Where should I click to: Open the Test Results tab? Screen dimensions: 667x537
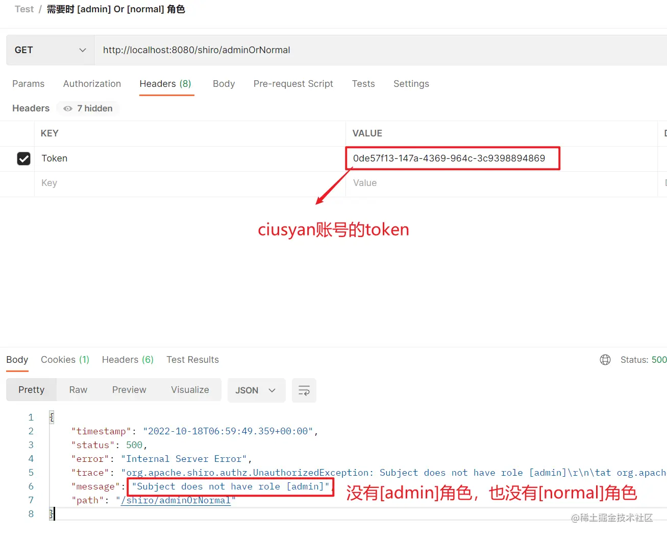pos(192,360)
